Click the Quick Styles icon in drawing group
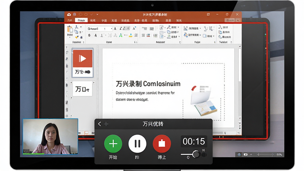Screen dimensions: 304x171 pos(186,35)
